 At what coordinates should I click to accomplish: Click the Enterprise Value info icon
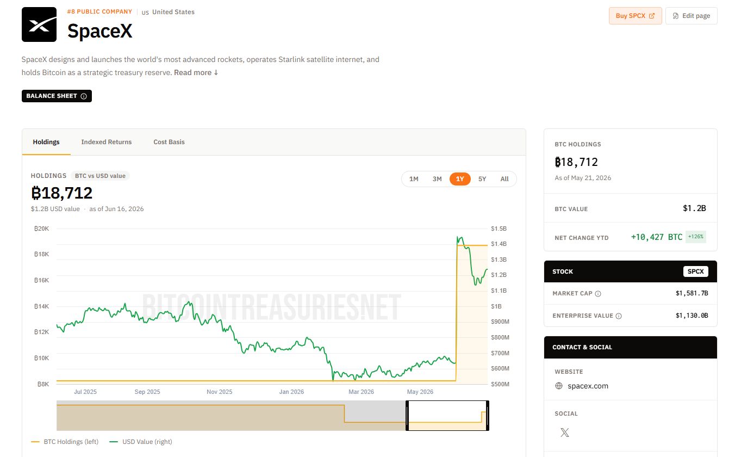[x=619, y=316]
